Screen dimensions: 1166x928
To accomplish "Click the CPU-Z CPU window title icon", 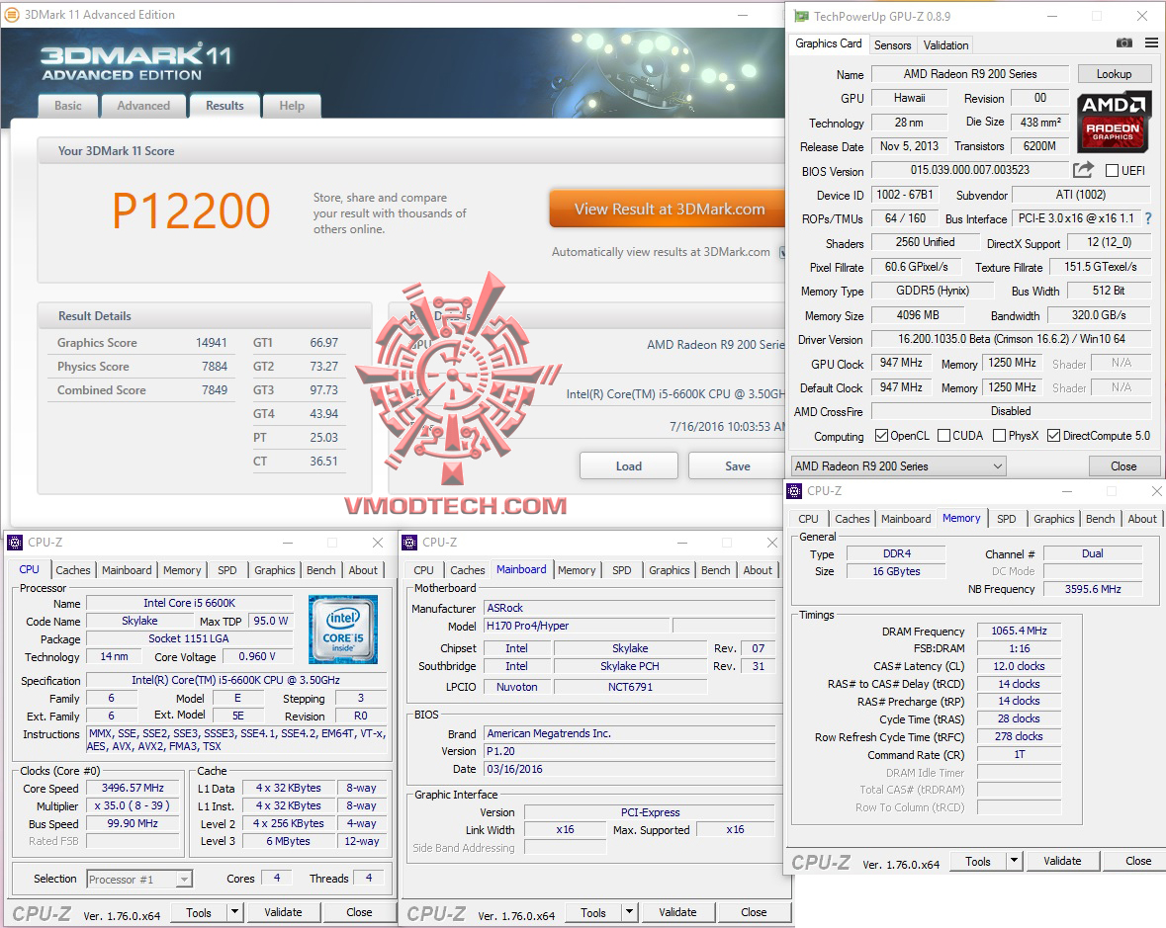I will point(15,543).
